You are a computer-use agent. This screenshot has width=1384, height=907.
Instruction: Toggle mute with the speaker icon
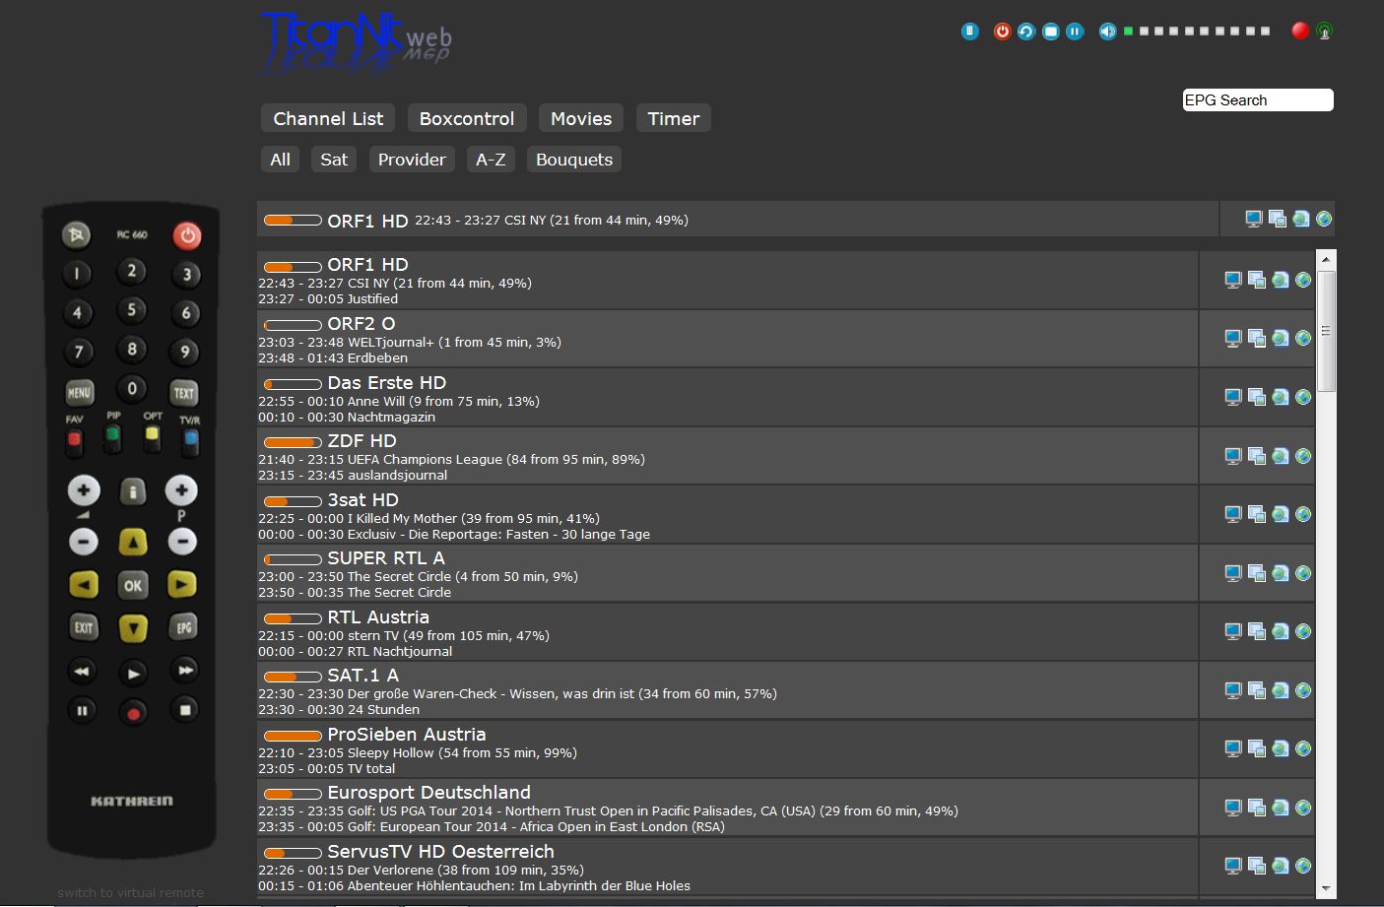[1107, 32]
